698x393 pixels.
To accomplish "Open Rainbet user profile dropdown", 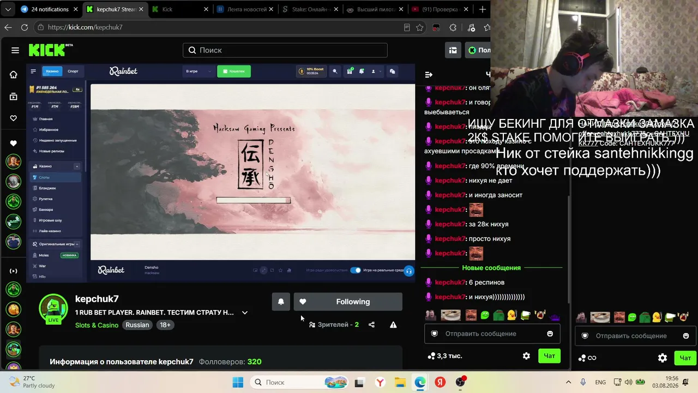I will click(375, 71).
